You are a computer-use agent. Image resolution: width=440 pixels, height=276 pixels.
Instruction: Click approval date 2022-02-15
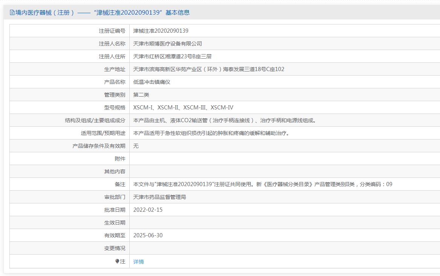148,210
